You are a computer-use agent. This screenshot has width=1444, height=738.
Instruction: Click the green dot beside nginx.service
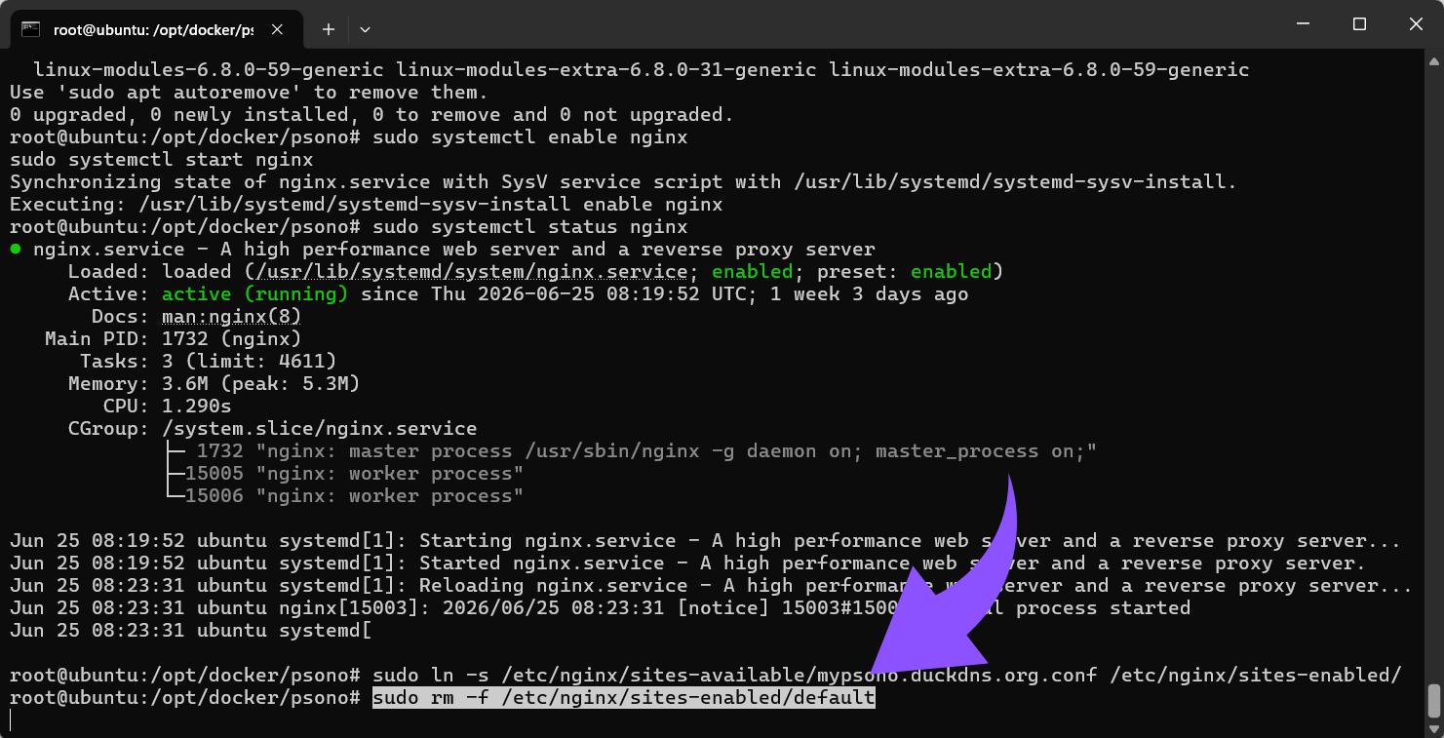pos(16,250)
